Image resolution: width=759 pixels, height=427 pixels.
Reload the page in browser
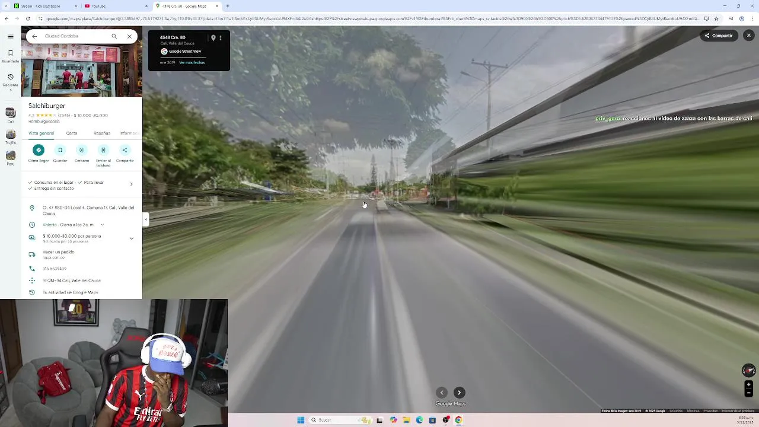[27, 18]
